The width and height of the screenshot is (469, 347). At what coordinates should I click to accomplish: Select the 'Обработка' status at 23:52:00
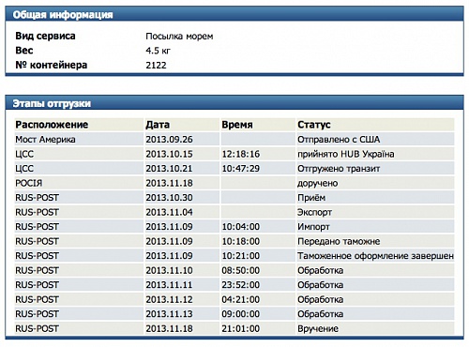click(x=321, y=285)
